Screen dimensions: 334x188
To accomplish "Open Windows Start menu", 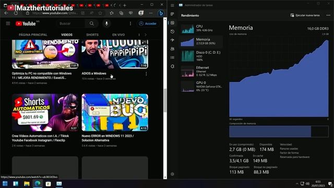I will click(x=5, y=183).
